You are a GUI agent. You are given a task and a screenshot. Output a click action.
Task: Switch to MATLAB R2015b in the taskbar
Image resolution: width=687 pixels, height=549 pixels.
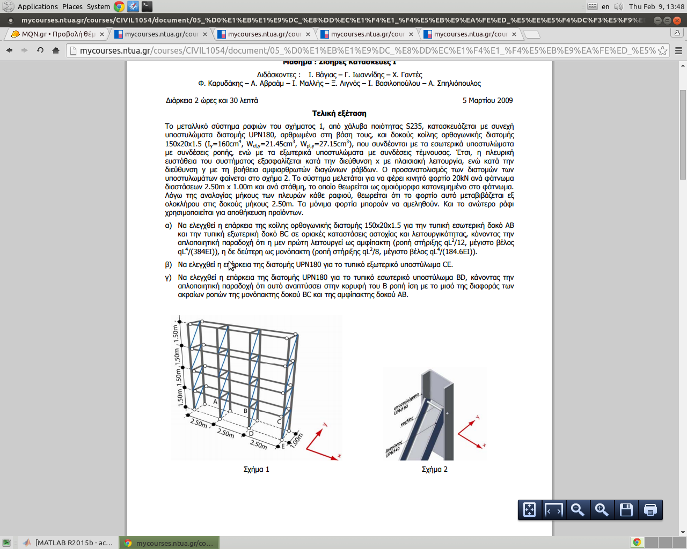[68, 543]
